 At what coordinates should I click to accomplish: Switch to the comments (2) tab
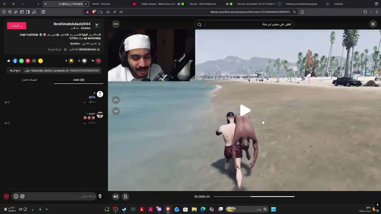(79, 80)
